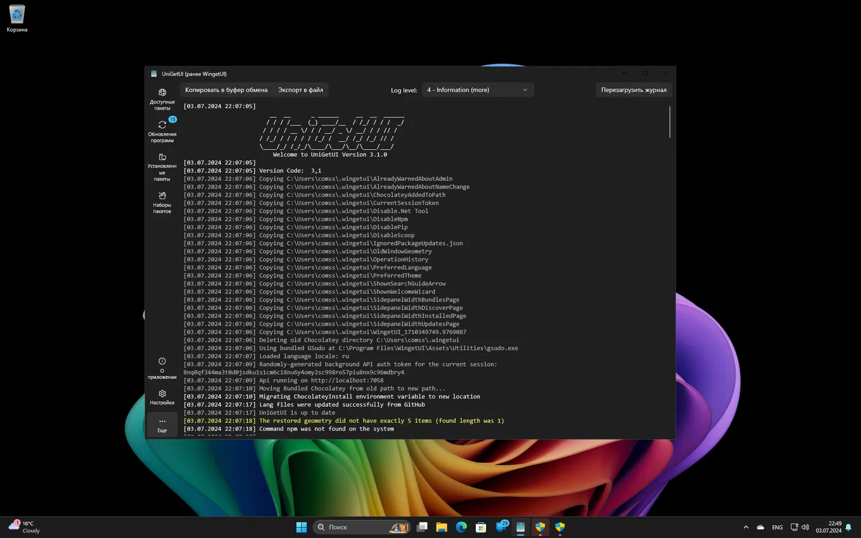861x538 pixels.
Task: Open File Explorer from the taskbar
Action: tap(441, 527)
